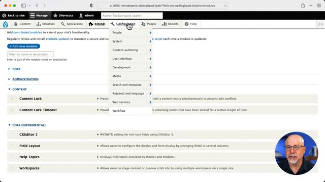325x182 pixels.
Task: Go back with Safari's back arrow
Action: pyautogui.click(x=37, y=6)
